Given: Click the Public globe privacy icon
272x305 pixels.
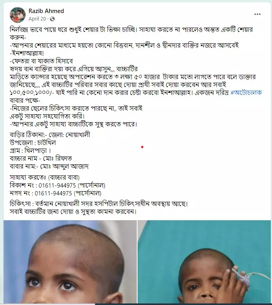Looking at the screenshot, I should [x=52, y=19].
